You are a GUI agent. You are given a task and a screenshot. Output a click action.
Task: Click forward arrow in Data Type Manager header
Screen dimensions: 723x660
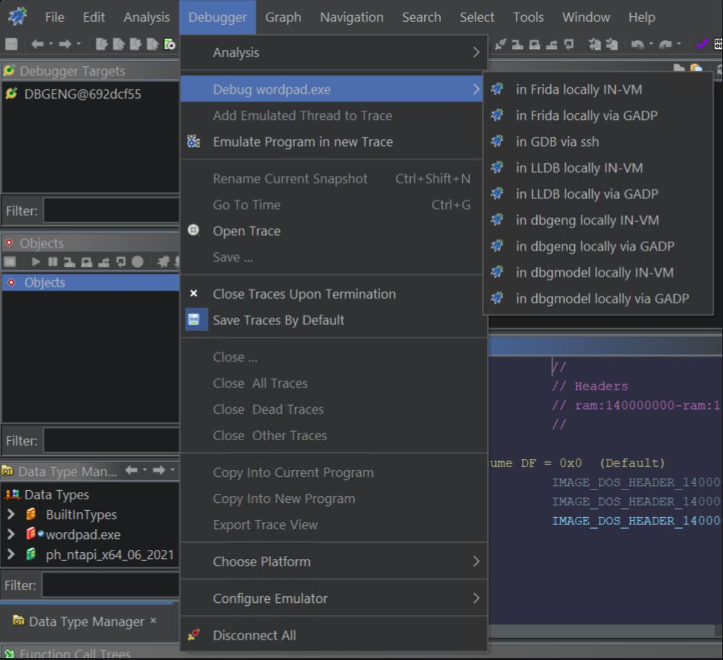(x=158, y=470)
